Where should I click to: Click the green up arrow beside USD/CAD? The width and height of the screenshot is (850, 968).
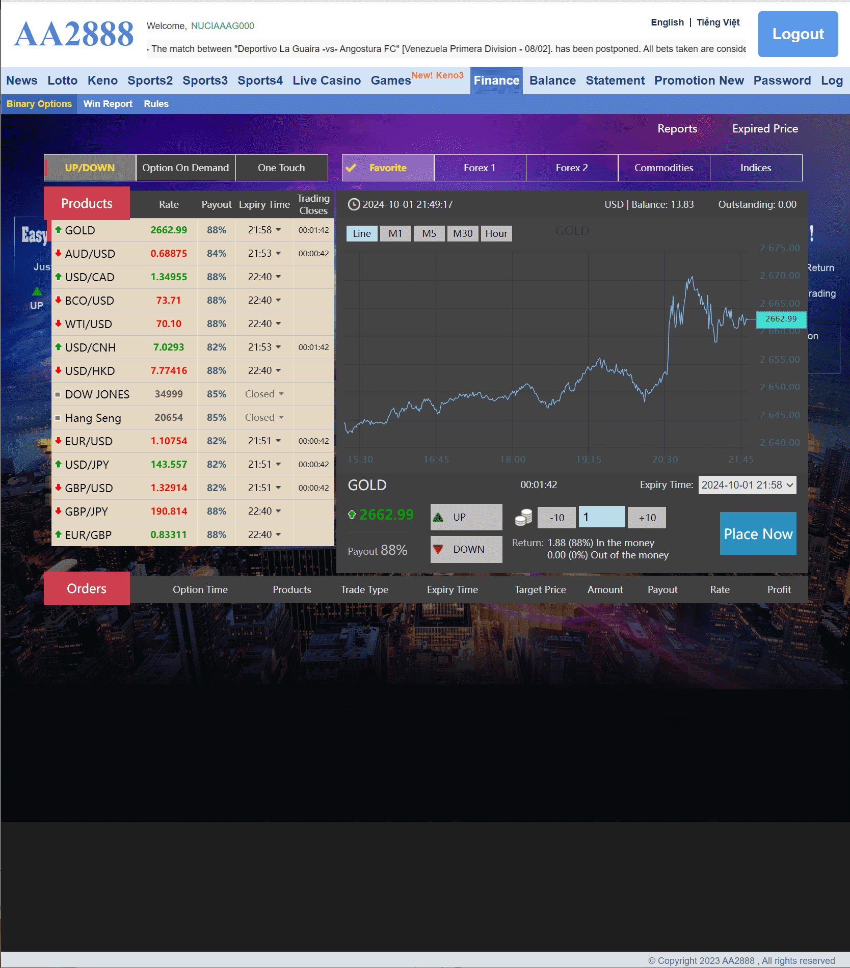(58, 277)
